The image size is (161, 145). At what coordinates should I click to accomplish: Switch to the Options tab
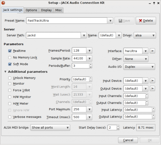click(31, 10)
